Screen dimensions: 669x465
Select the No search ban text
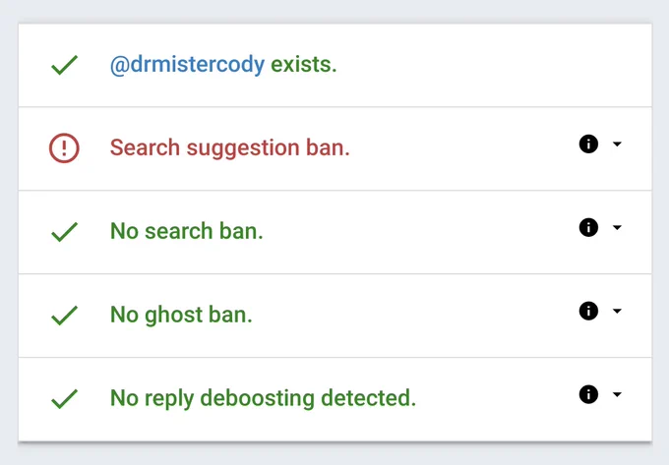(x=187, y=231)
